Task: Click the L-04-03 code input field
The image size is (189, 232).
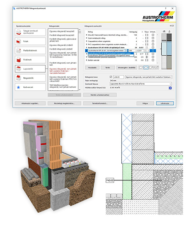Action: pos(118,77)
